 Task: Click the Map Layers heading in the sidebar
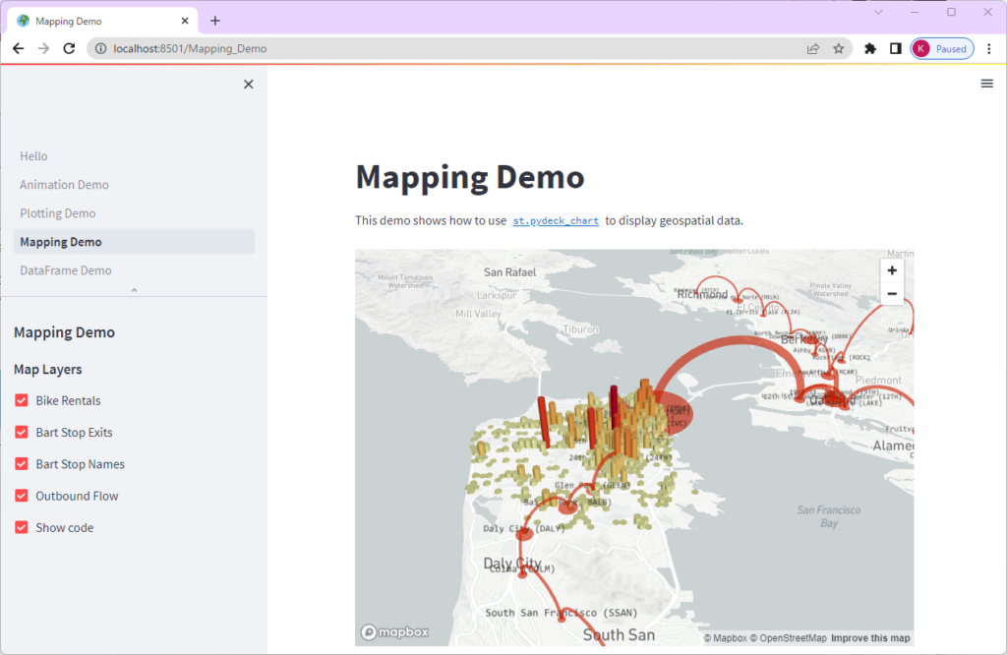48,369
